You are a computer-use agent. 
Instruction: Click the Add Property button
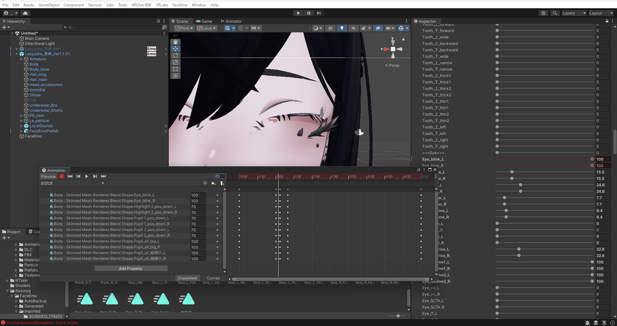(131, 268)
